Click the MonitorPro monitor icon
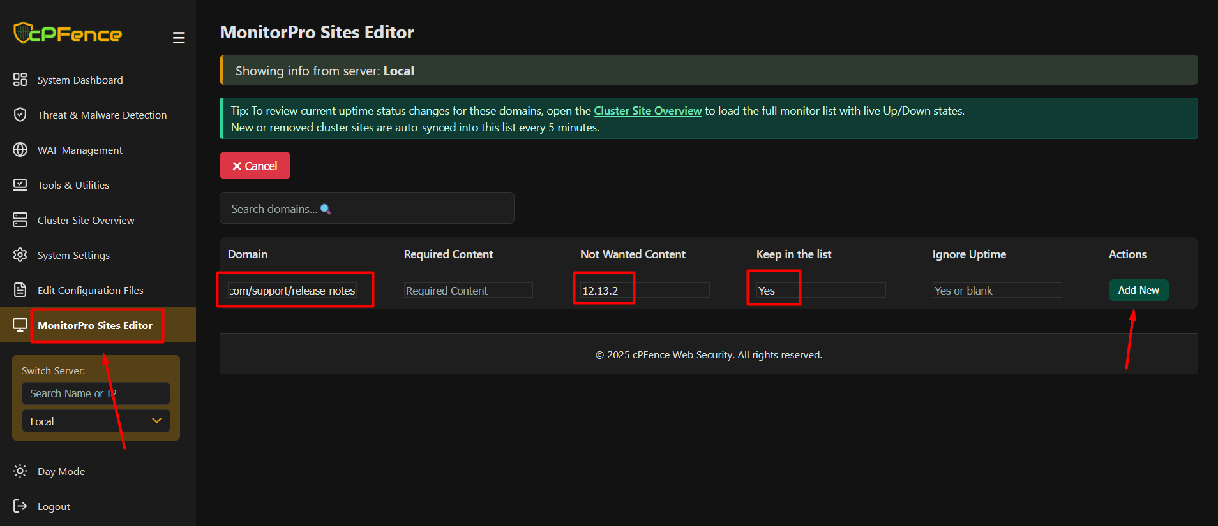1218x526 pixels. click(x=20, y=325)
